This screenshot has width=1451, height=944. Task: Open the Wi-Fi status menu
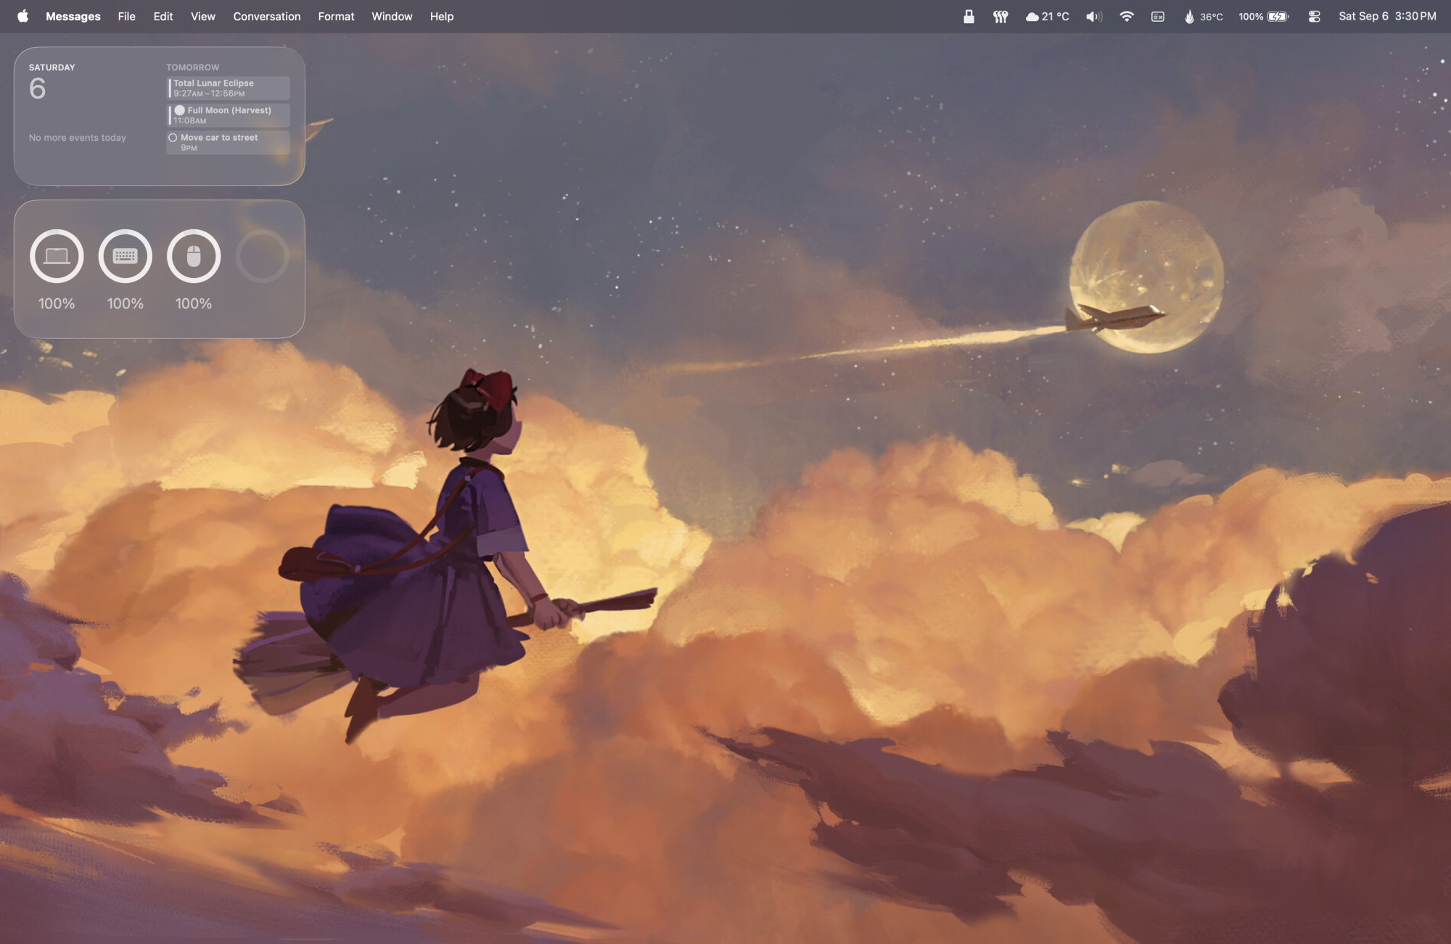[x=1126, y=16]
